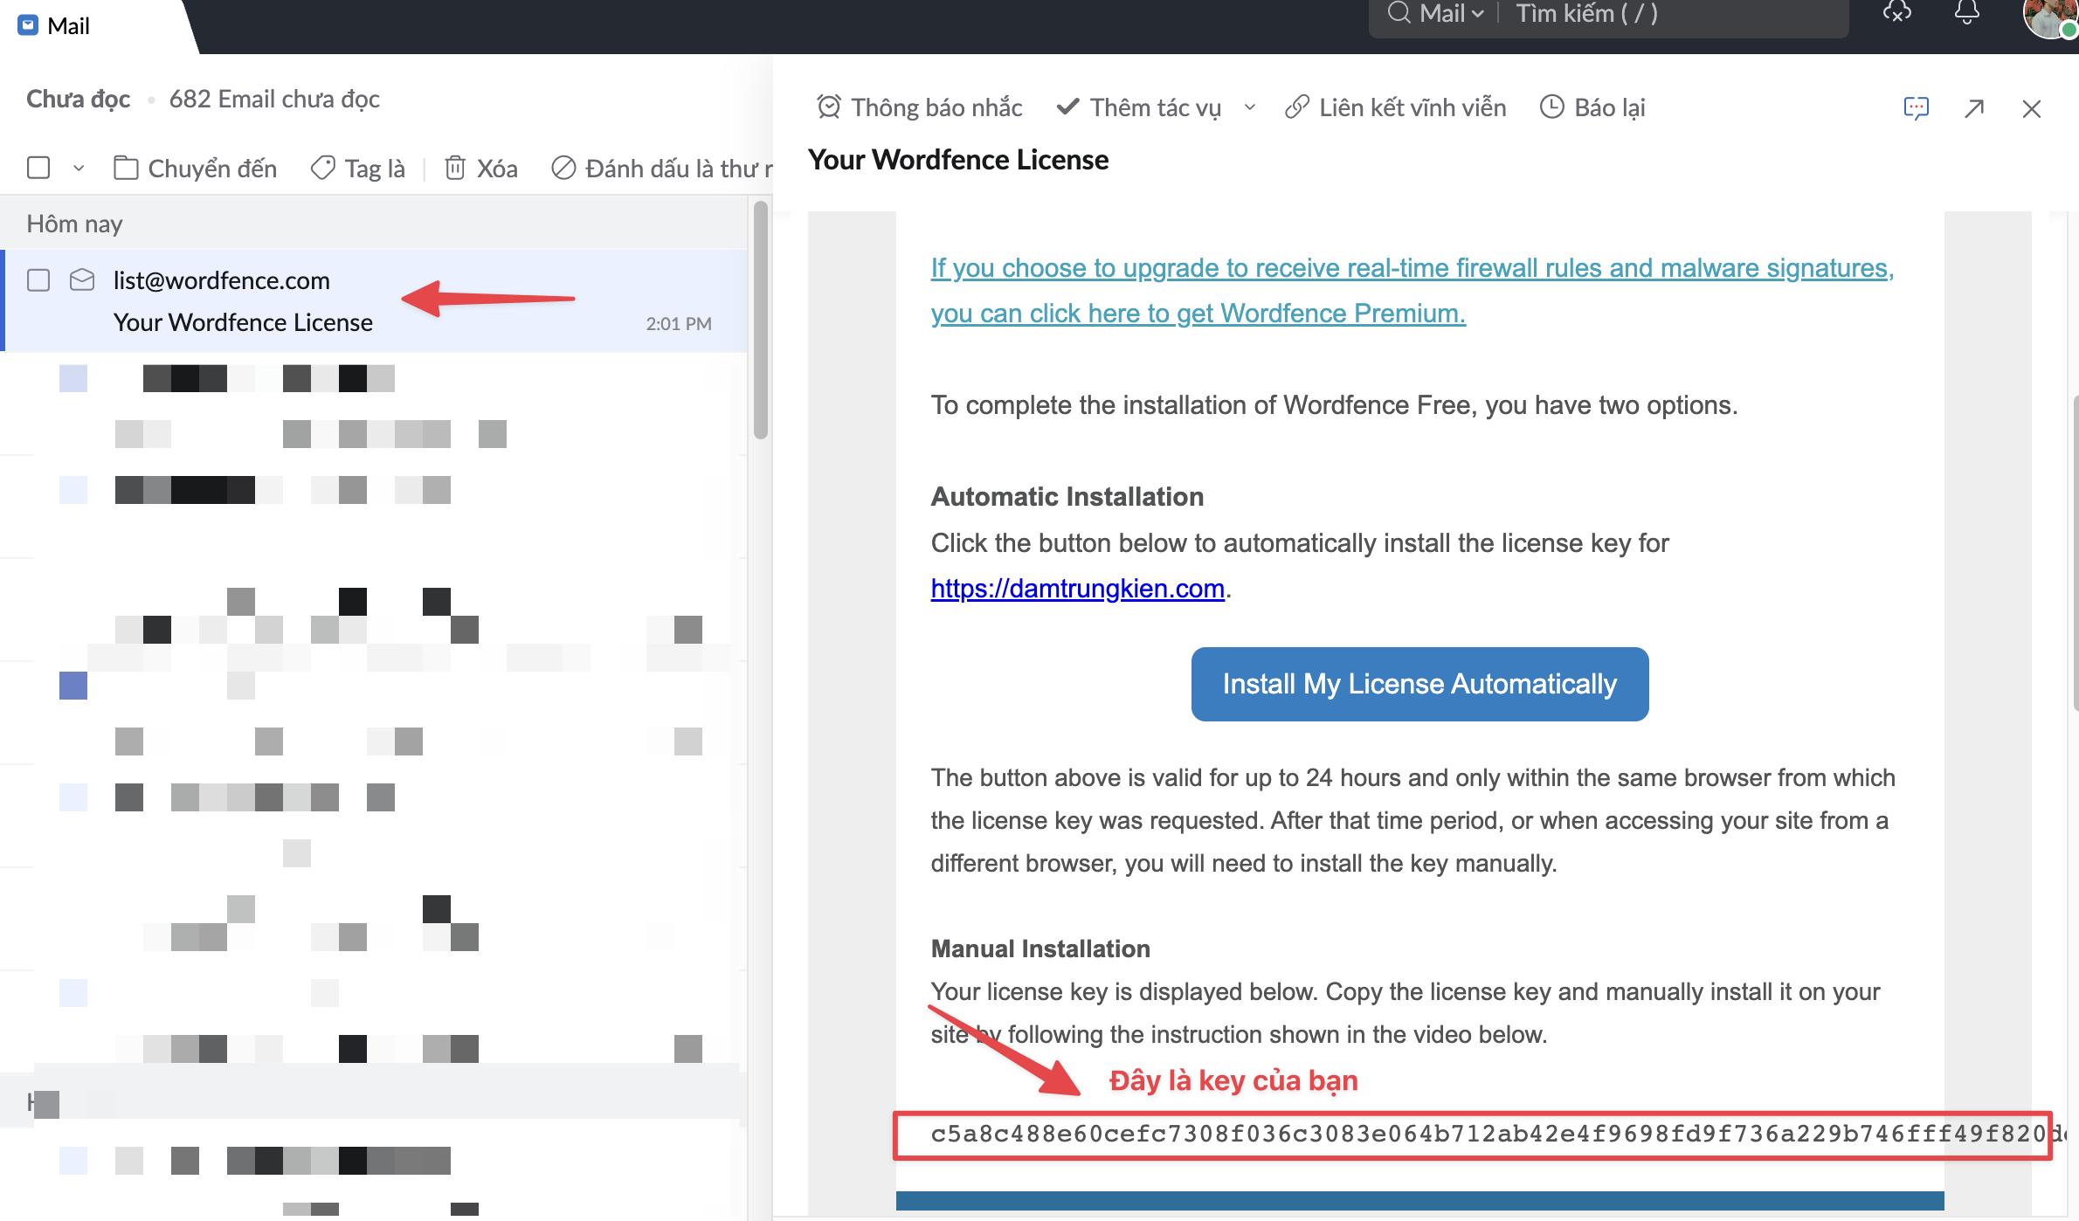Click the Automatic Installation heading
The width and height of the screenshot is (2079, 1221).
pos(1067,496)
